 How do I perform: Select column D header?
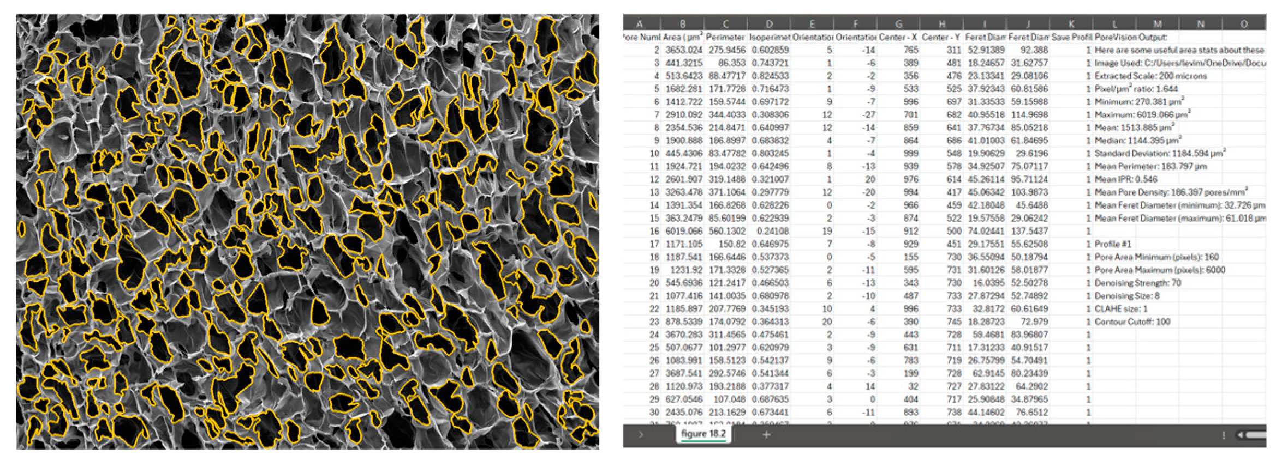coord(768,24)
